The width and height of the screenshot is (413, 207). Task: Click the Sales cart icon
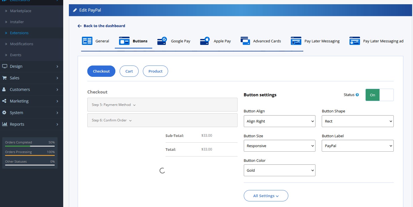tap(5, 78)
